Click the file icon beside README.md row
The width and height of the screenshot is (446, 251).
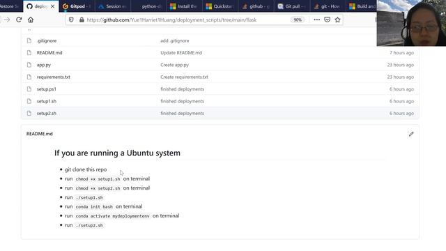click(29, 53)
